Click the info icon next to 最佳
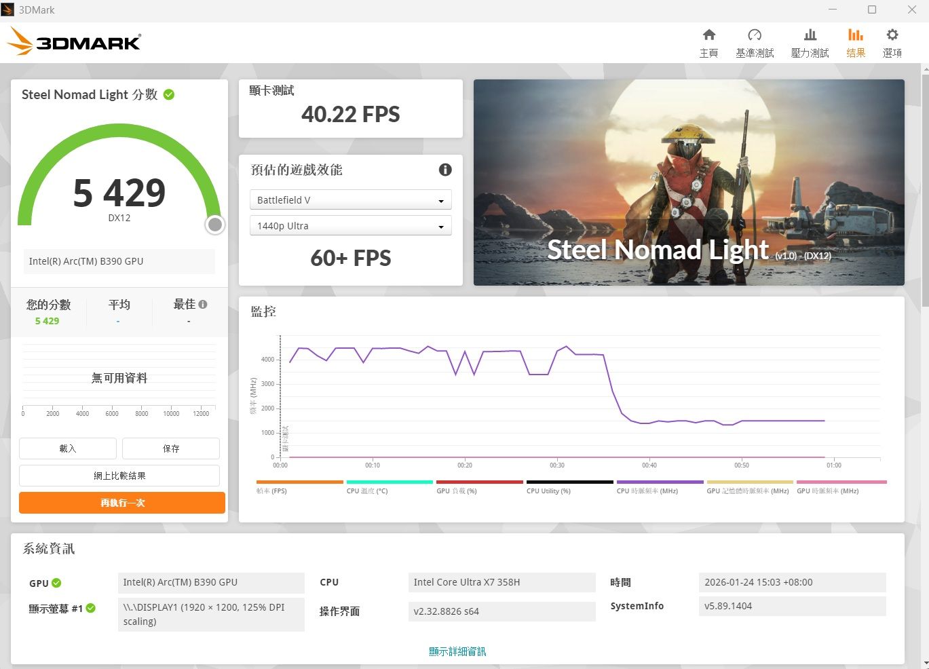 pos(203,305)
